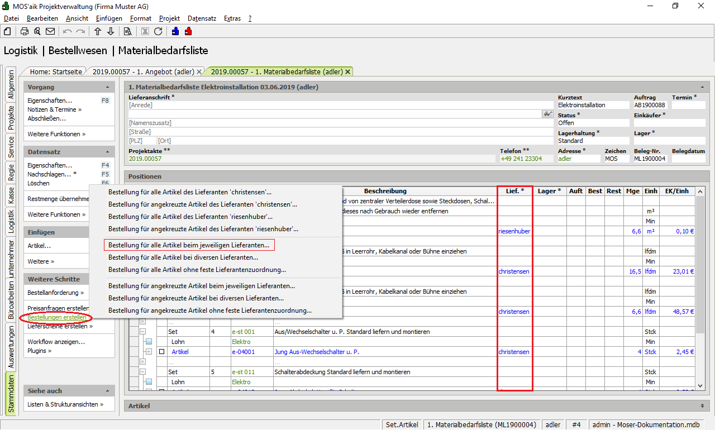This screenshot has height=430, width=715.
Task: Collapse the Set 4 tree node
Action: [142, 332]
